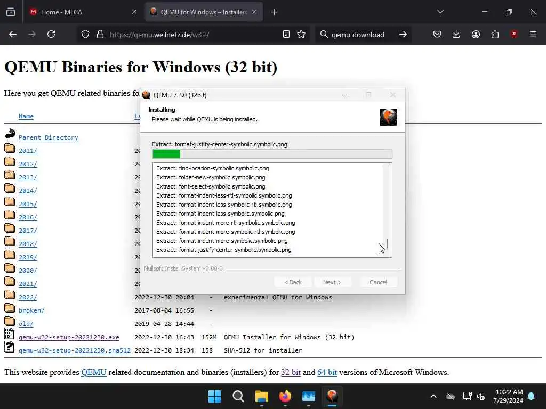Image resolution: width=546 pixels, height=409 pixels.
Task: Click Next > in QEMU installer
Action: pos(332,282)
